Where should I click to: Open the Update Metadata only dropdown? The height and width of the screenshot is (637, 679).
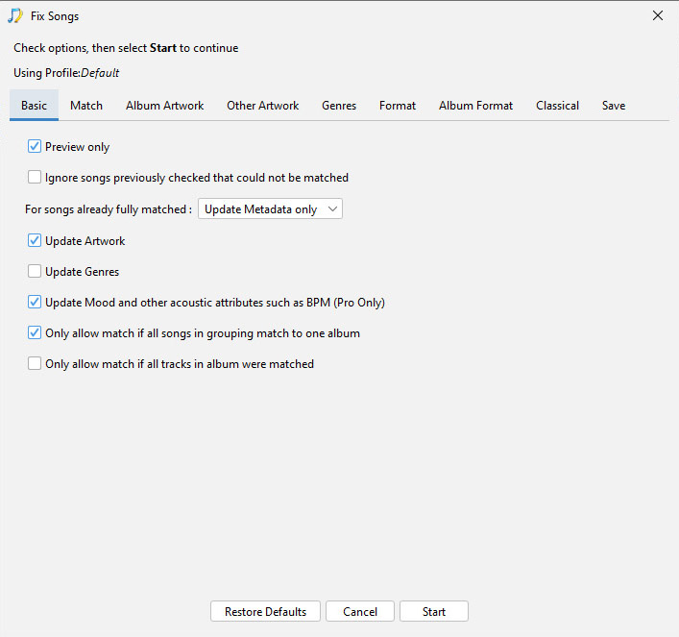tap(270, 208)
